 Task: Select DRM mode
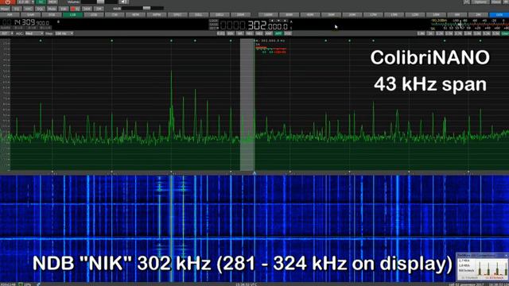[240, 14]
